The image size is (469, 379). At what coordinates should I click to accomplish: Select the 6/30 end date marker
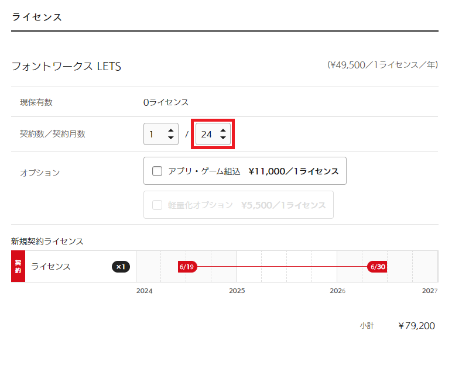click(377, 267)
